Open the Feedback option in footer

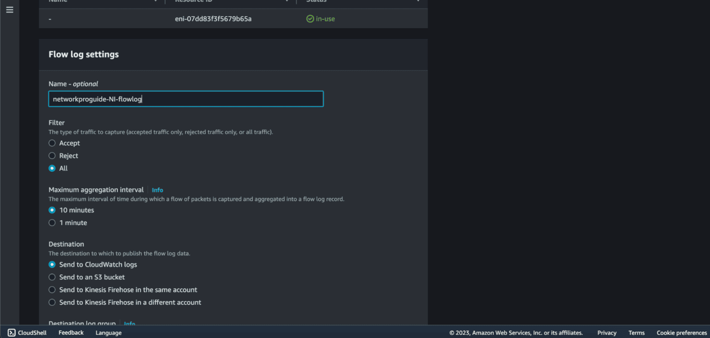tap(71, 332)
